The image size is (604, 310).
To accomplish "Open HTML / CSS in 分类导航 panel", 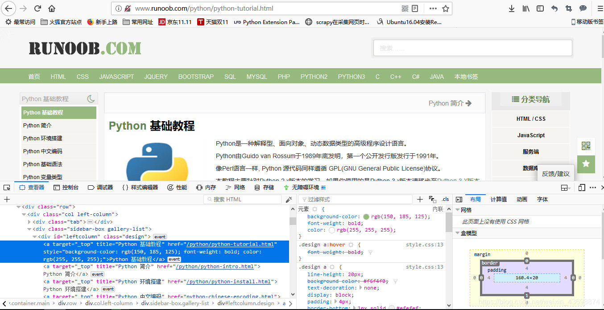I will (x=531, y=119).
